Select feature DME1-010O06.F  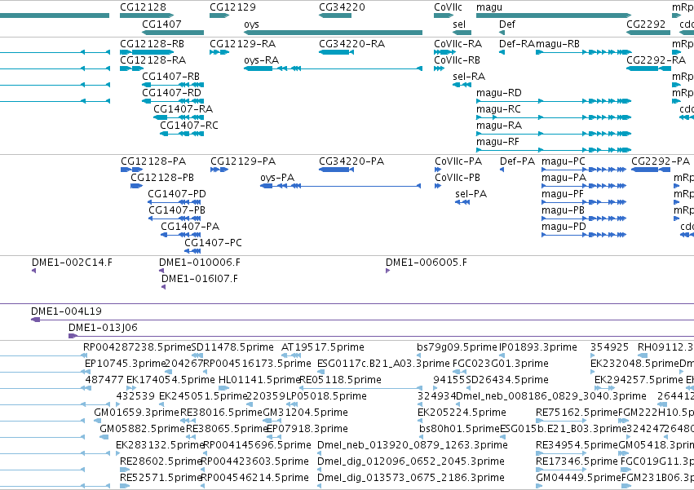coord(200,263)
